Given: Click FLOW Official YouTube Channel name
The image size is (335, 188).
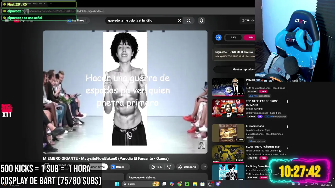Looking at the screenshot, I should coord(262,151).
